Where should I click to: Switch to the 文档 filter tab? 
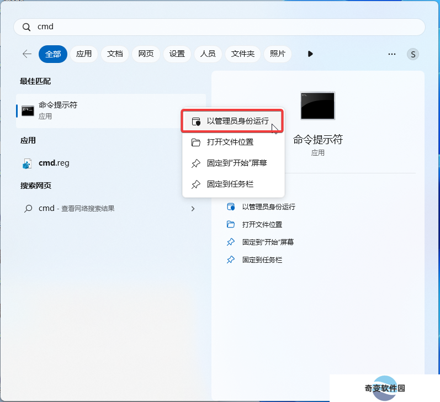pos(115,54)
